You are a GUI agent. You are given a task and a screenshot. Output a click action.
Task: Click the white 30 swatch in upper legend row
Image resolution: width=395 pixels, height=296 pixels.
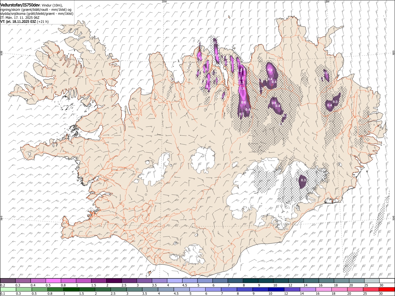387,281
